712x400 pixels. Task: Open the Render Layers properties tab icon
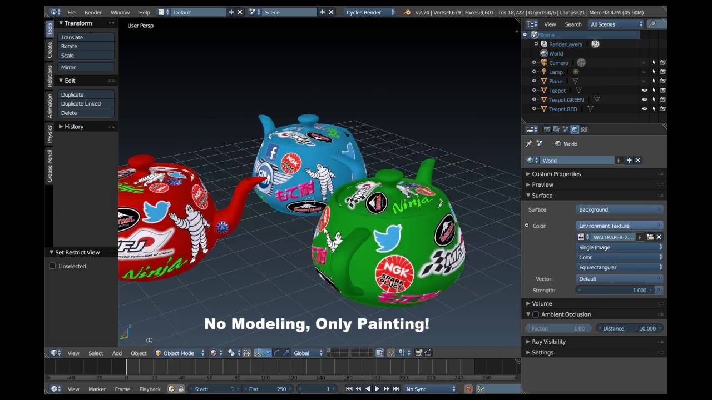(556, 129)
